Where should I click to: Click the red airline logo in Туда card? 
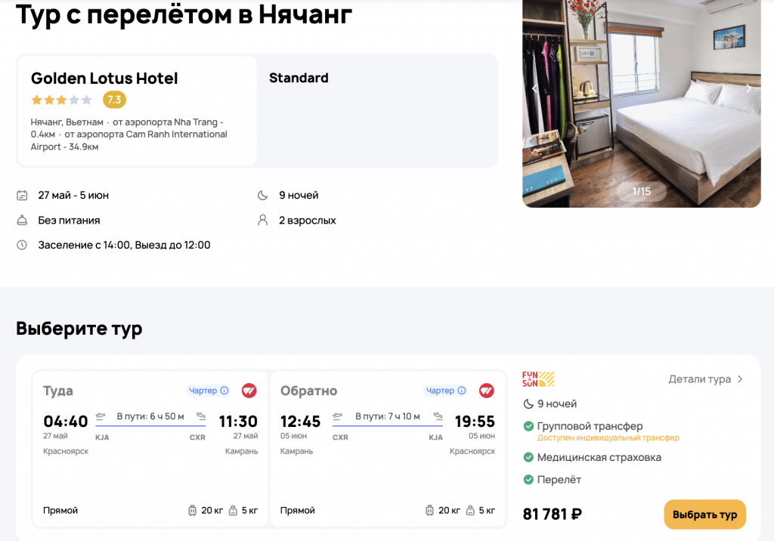249,391
